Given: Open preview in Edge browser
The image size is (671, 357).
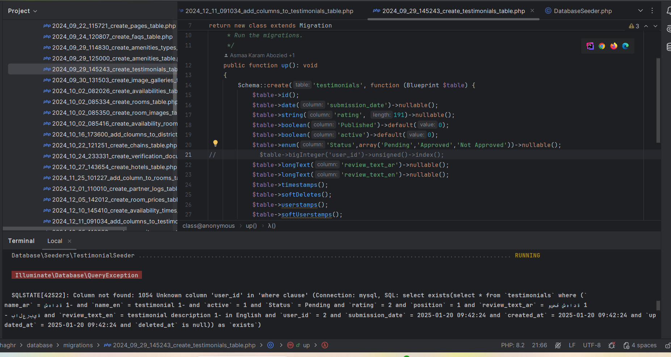Looking at the screenshot, I should [x=625, y=46].
